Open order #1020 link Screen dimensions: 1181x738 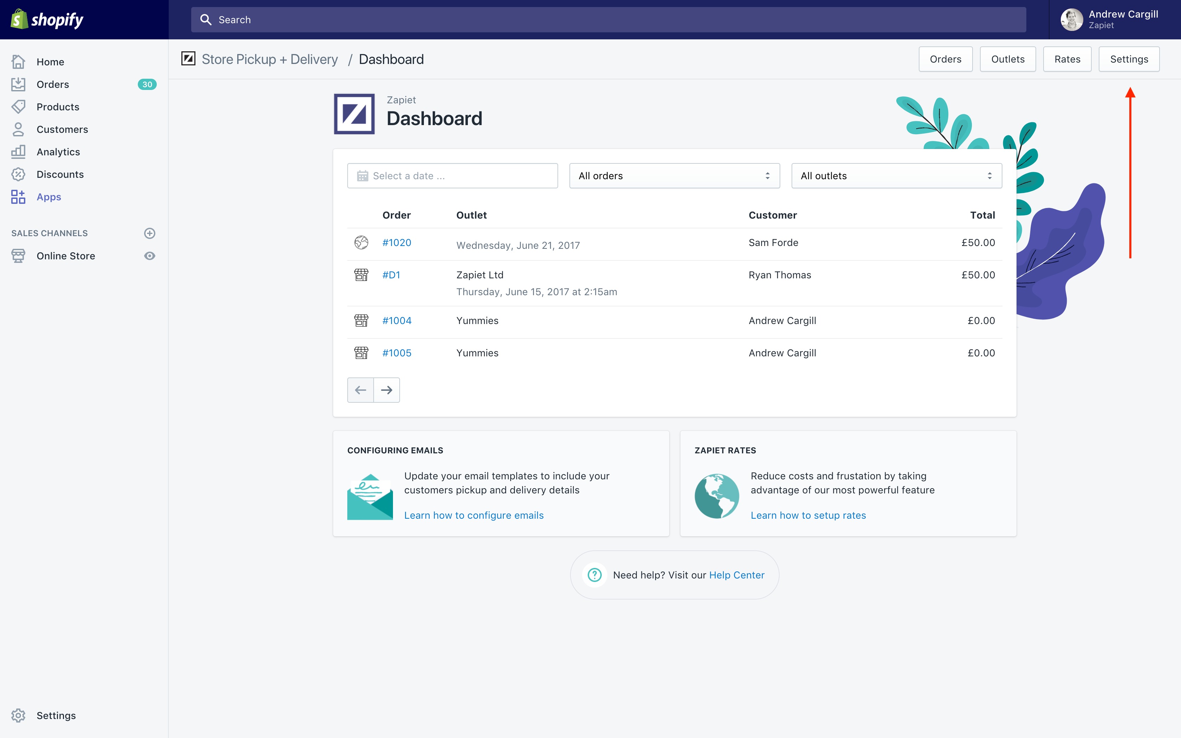[x=396, y=242]
